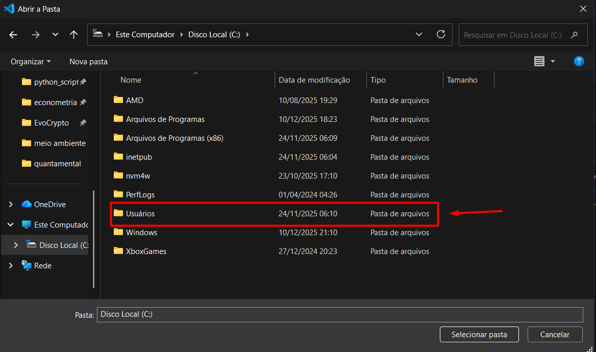Expand the address bar history dropdown
This screenshot has height=352, width=596.
419,35
